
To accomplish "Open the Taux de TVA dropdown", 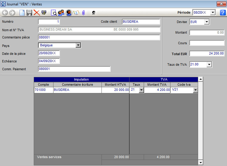I will click(x=209, y=65).
